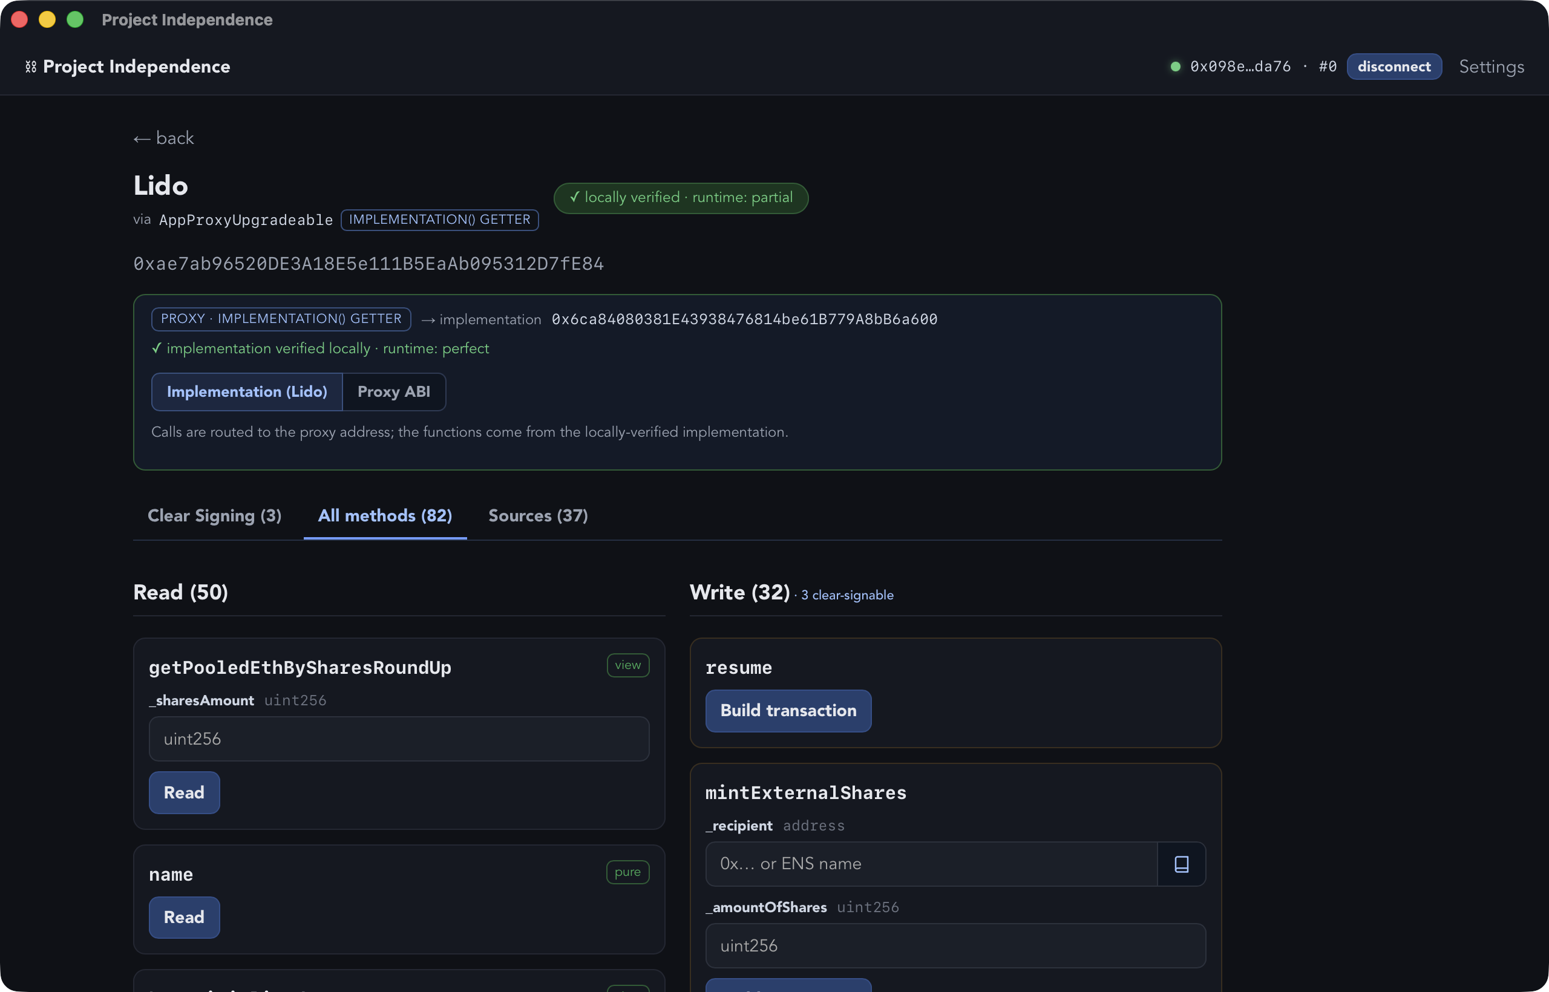1549x992 pixels.
Task: Click the connected account 0x098e…da76
Action: [x=1240, y=67]
